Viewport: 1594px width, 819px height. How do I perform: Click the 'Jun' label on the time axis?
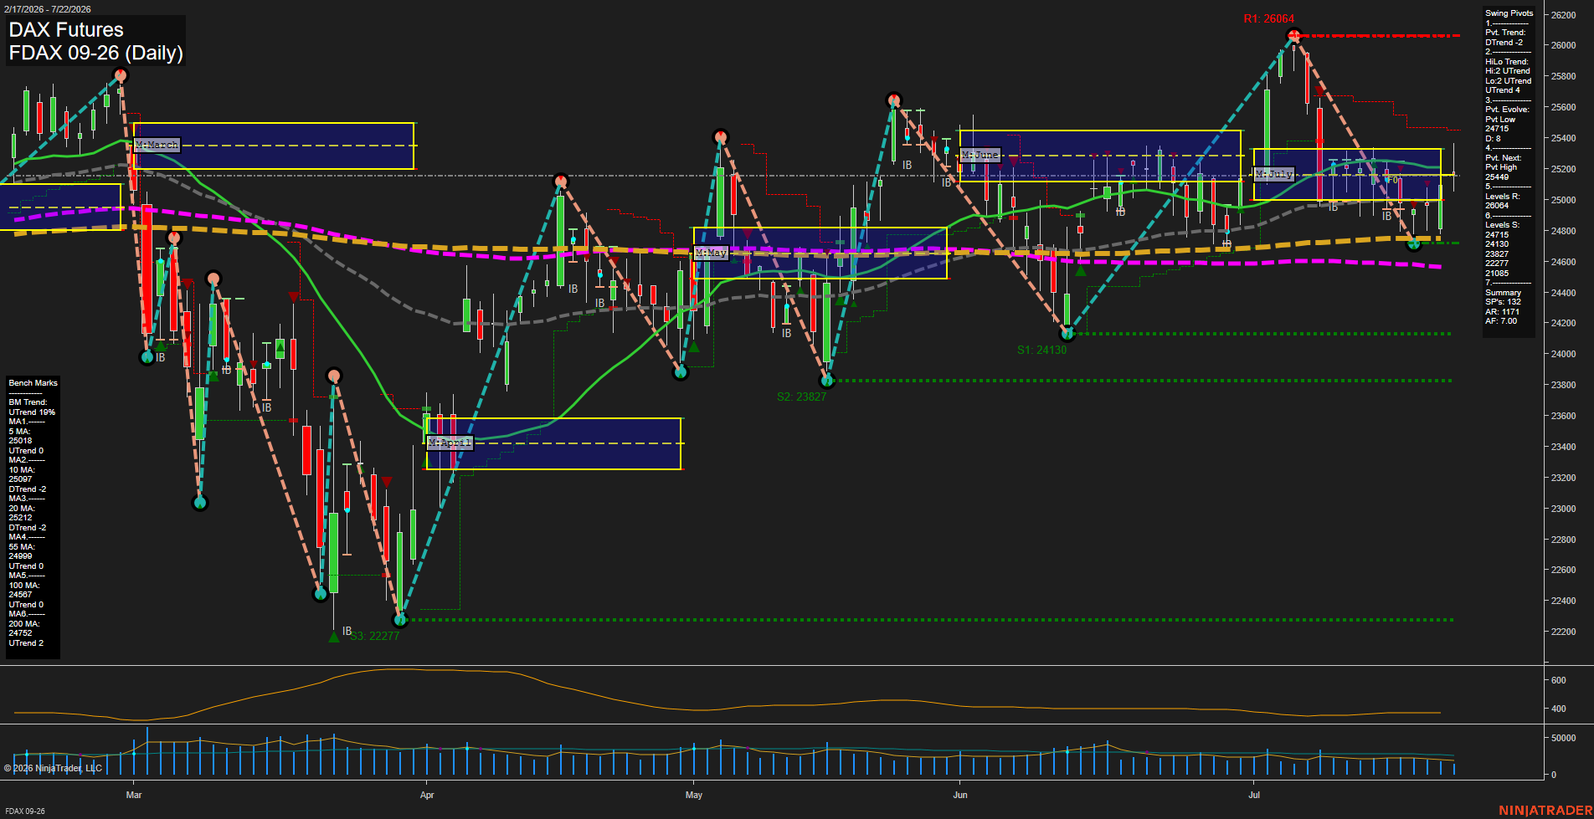(x=960, y=795)
